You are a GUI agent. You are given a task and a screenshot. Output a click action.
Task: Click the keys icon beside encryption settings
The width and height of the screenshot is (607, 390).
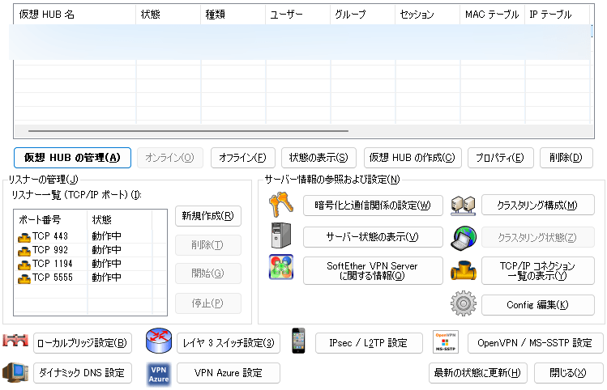coord(280,206)
